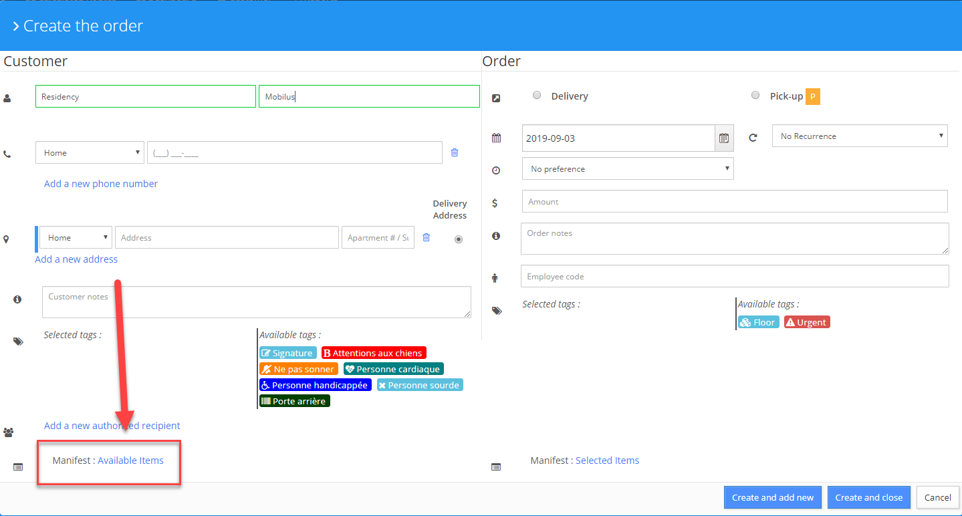This screenshot has height=516, width=962.
Task: Click the recurrence refresh icon
Action: pyautogui.click(x=753, y=138)
